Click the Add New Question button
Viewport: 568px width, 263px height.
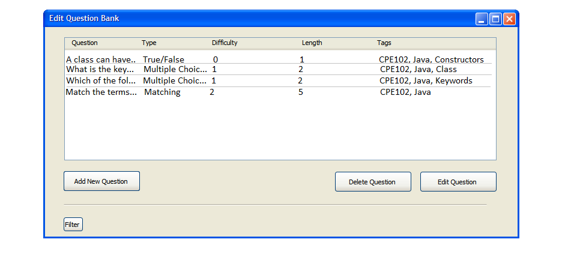click(x=101, y=181)
